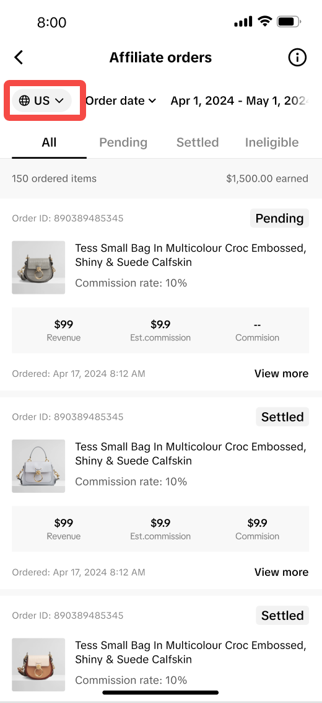The height and width of the screenshot is (703, 322).
Task: Expand the Order date filter
Action: point(121,100)
